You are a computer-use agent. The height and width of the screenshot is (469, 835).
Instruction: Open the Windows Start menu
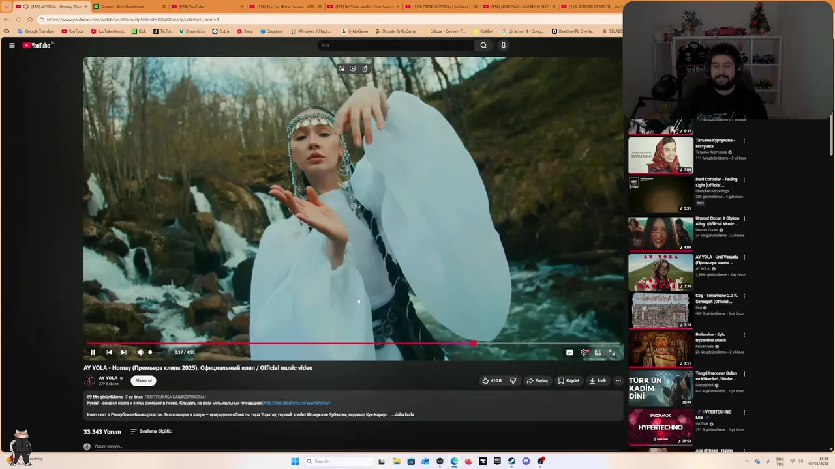coord(295,461)
